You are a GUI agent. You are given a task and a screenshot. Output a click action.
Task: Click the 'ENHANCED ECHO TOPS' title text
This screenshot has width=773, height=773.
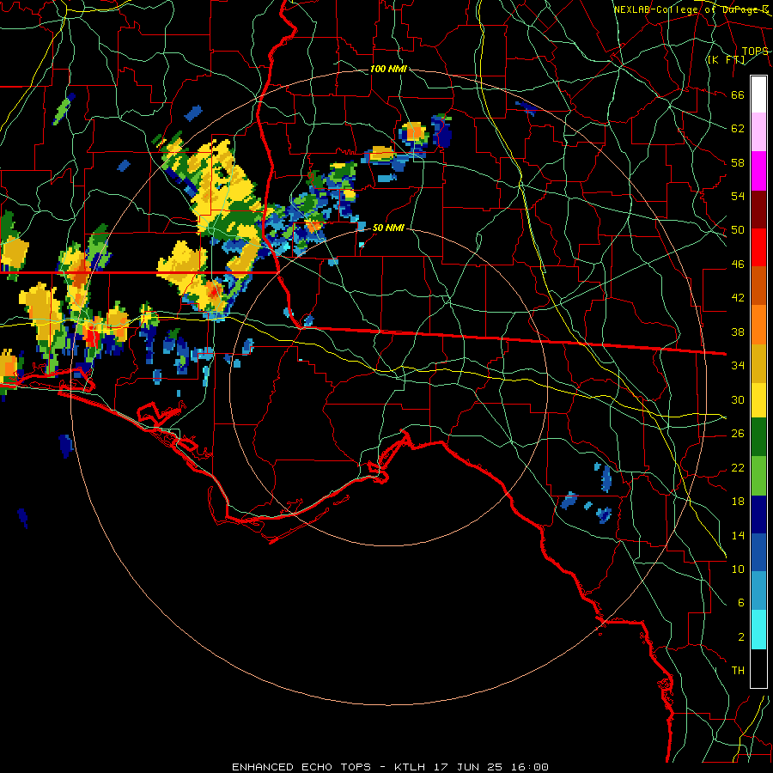301,767
